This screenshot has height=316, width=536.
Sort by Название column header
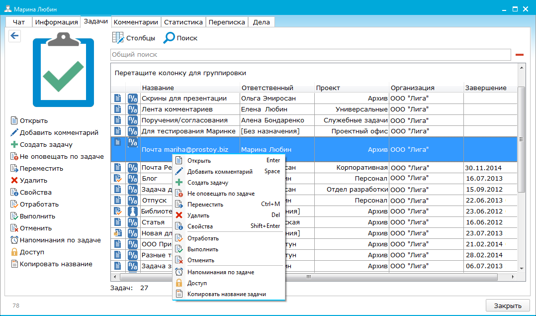click(x=190, y=88)
